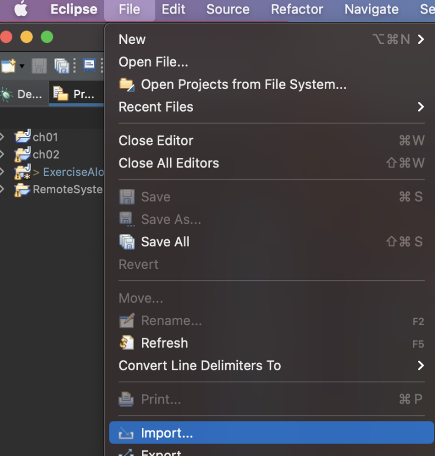Choose Rename... menu entry
The height and width of the screenshot is (456, 435).
[x=271, y=321]
